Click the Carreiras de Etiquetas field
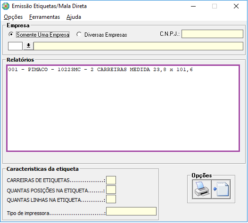 [x=111, y=180]
